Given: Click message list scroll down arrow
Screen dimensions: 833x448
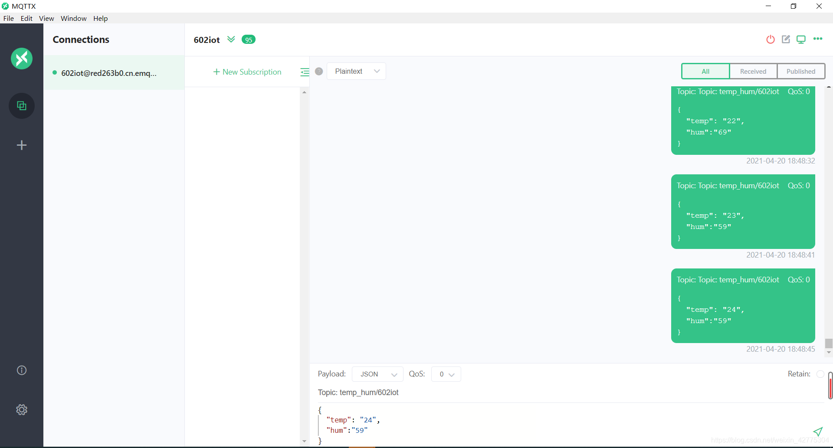Looking at the screenshot, I should pyautogui.click(x=829, y=353).
